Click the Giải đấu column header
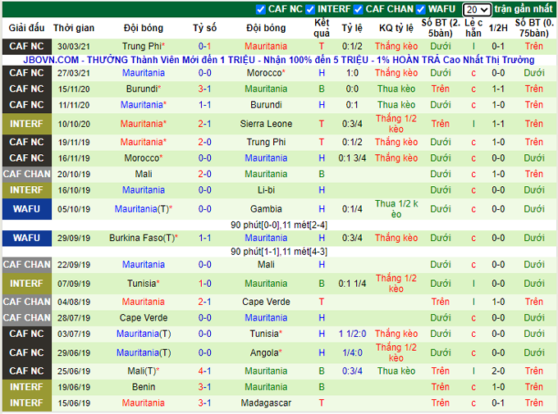 26,27
